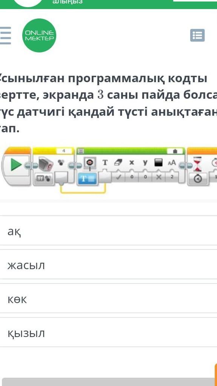Viewport: 217px width, 386px height.
Task: Select answer option ақ
Action: [109, 231]
